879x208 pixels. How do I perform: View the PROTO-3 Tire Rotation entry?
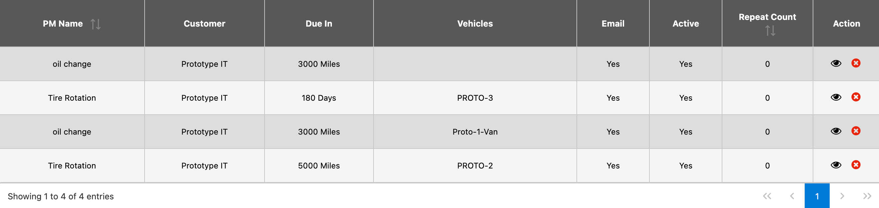tap(836, 97)
